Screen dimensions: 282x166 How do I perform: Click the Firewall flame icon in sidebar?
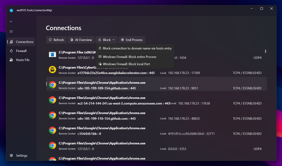click(11, 51)
